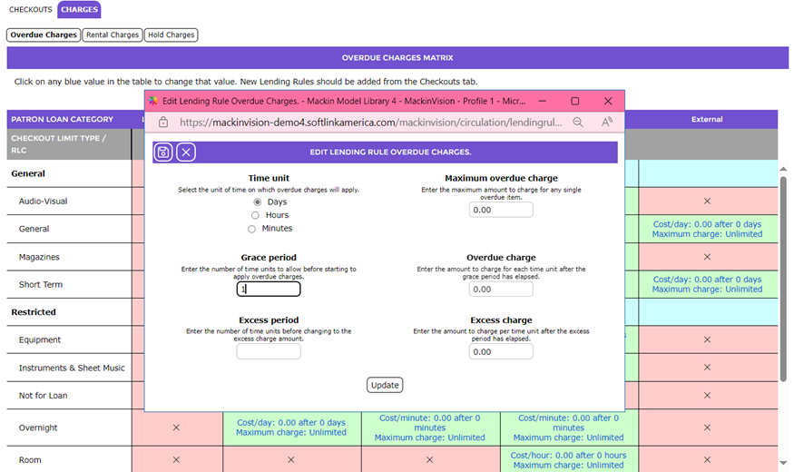This screenshot has width=794, height=472.
Task: Click the app icon in the popup title bar
Action: (x=153, y=101)
